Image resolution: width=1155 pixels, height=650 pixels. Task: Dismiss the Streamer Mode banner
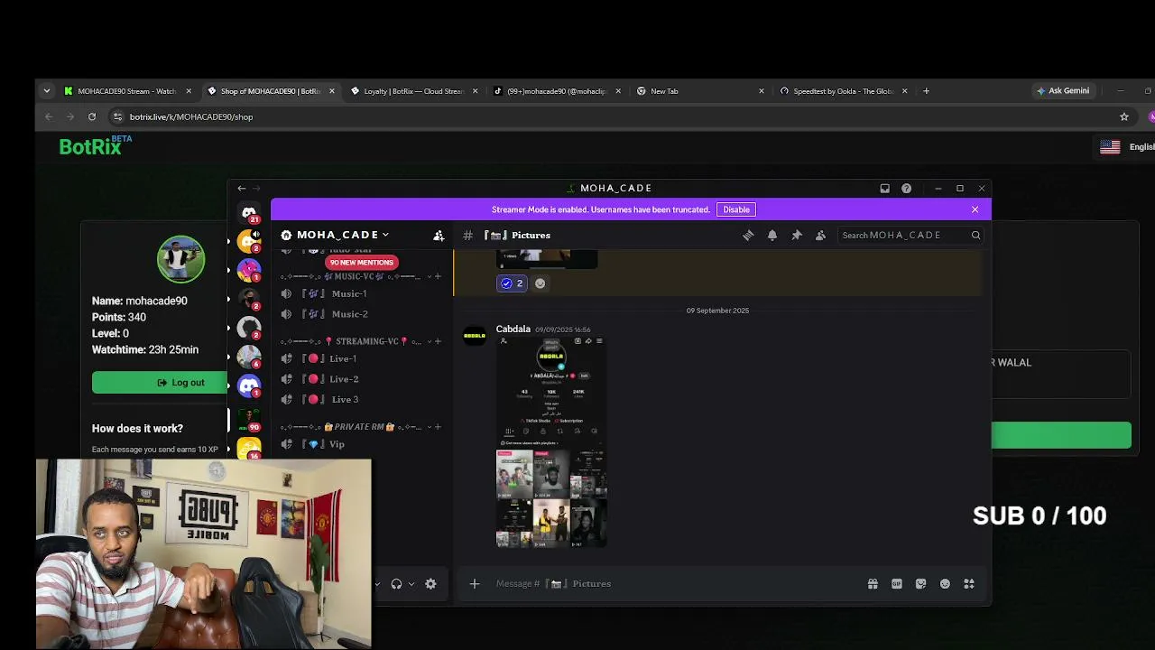(975, 209)
